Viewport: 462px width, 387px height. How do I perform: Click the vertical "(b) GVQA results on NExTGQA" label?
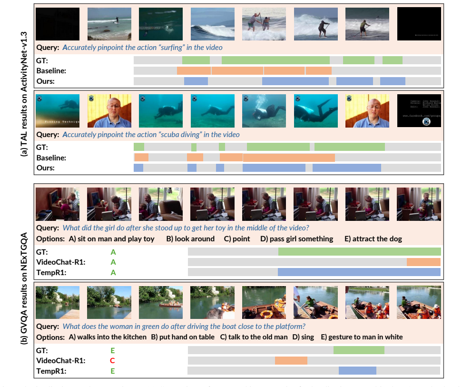(x=24, y=288)
